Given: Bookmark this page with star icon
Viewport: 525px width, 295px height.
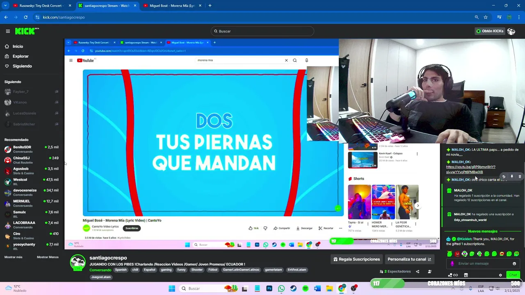Looking at the screenshot, I should tap(486, 17).
